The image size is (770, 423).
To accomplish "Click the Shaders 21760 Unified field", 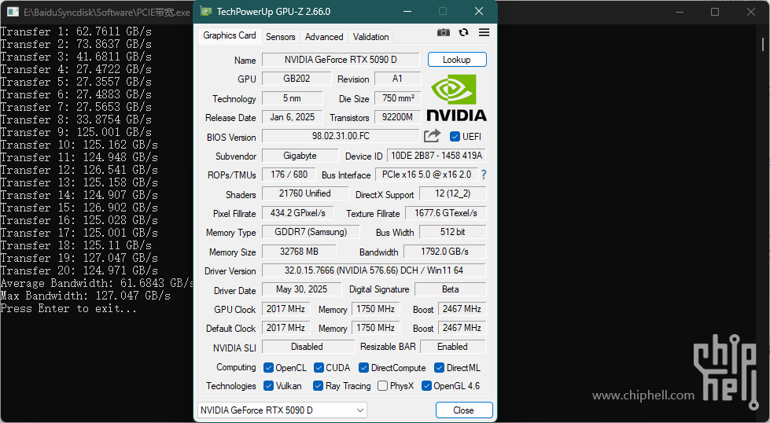I will click(305, 193).
